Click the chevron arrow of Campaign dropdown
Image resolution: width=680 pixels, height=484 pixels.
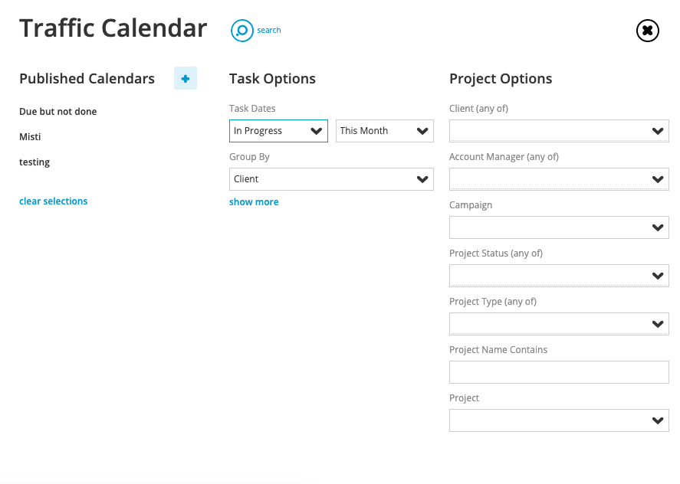tap(658, 227)
